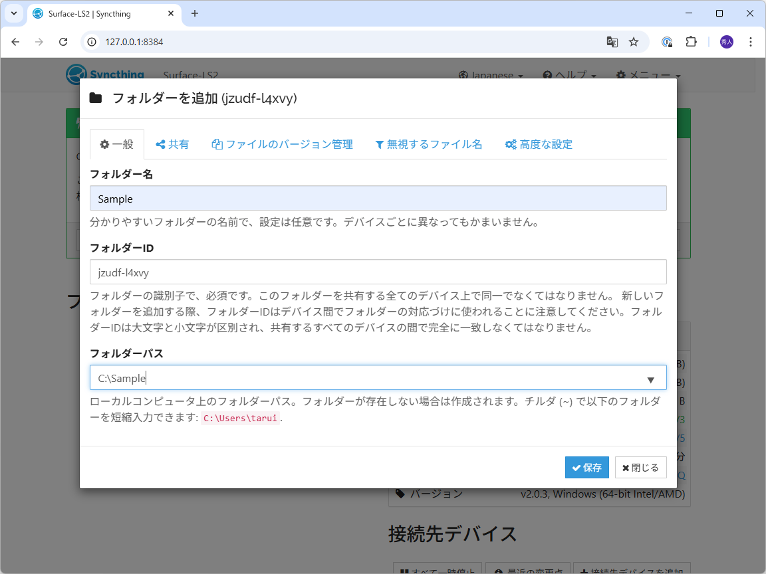This screenshot has width=766, height=574.
Task: Save the folder with 保存 button
Action: pyautogui.click(x=586, y=468)
